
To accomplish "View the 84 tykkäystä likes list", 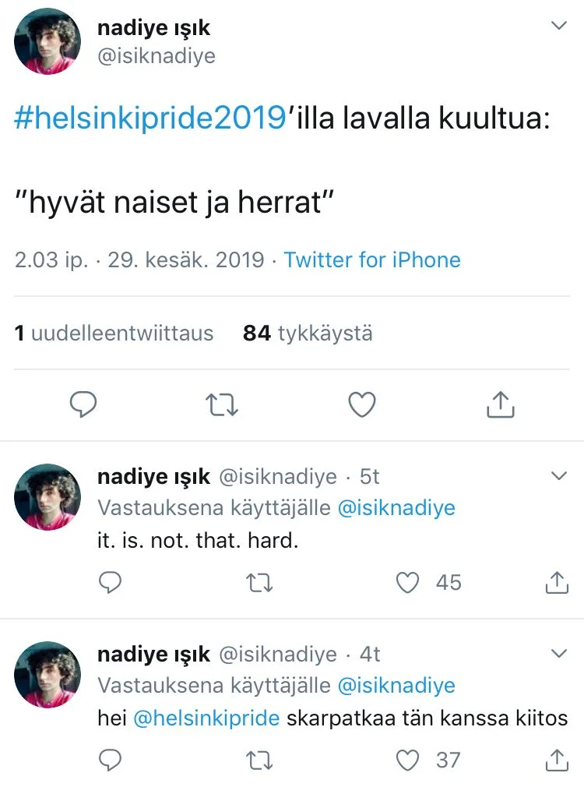I will pyautogui.click(x=308, y=334).
